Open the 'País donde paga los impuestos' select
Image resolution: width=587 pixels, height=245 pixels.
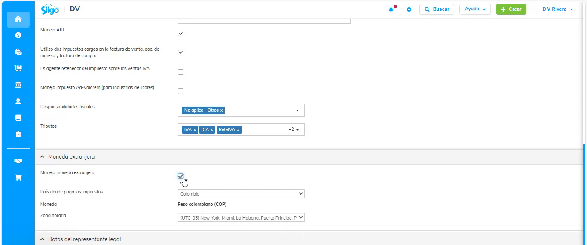pos(241,194)
